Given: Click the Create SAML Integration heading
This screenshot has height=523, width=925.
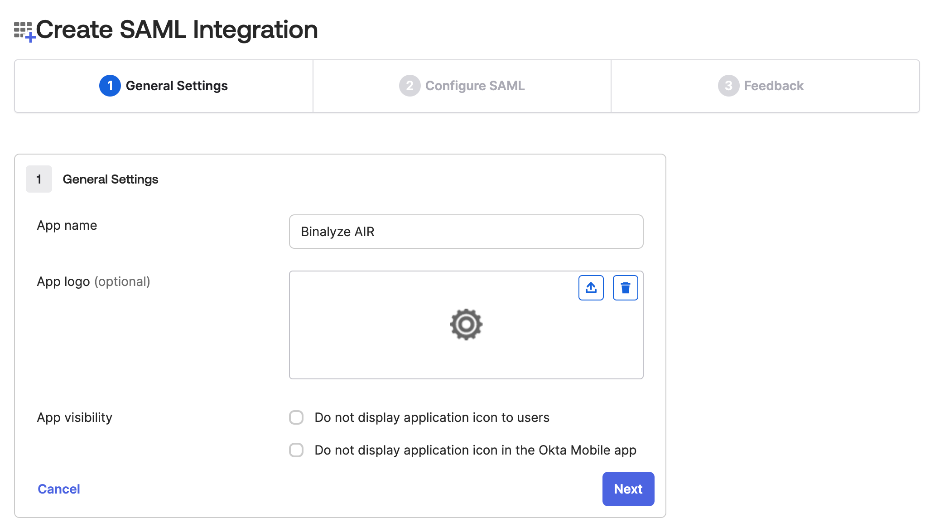Looking at the screenshot, I should click(177, 30).
